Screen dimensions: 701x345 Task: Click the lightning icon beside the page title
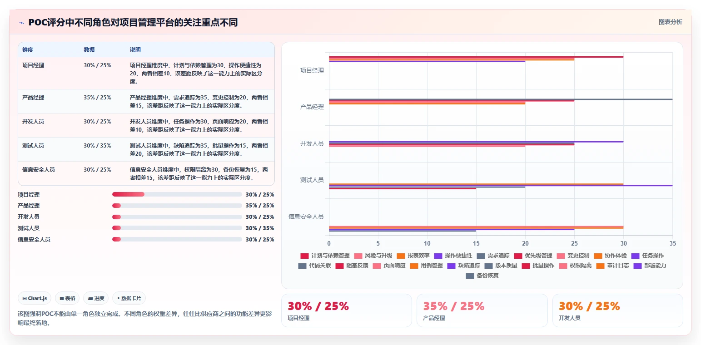pyautogui.click(x=21, y=23)
